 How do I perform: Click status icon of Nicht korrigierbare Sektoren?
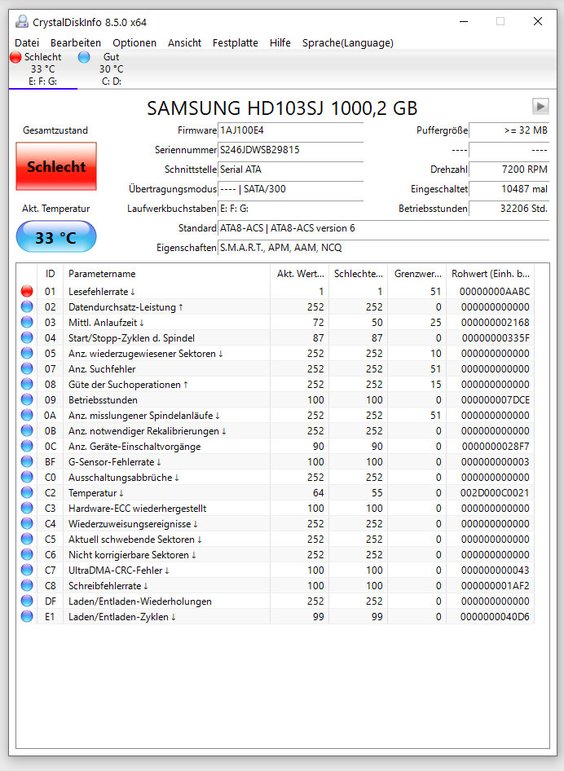pos(27,555)
